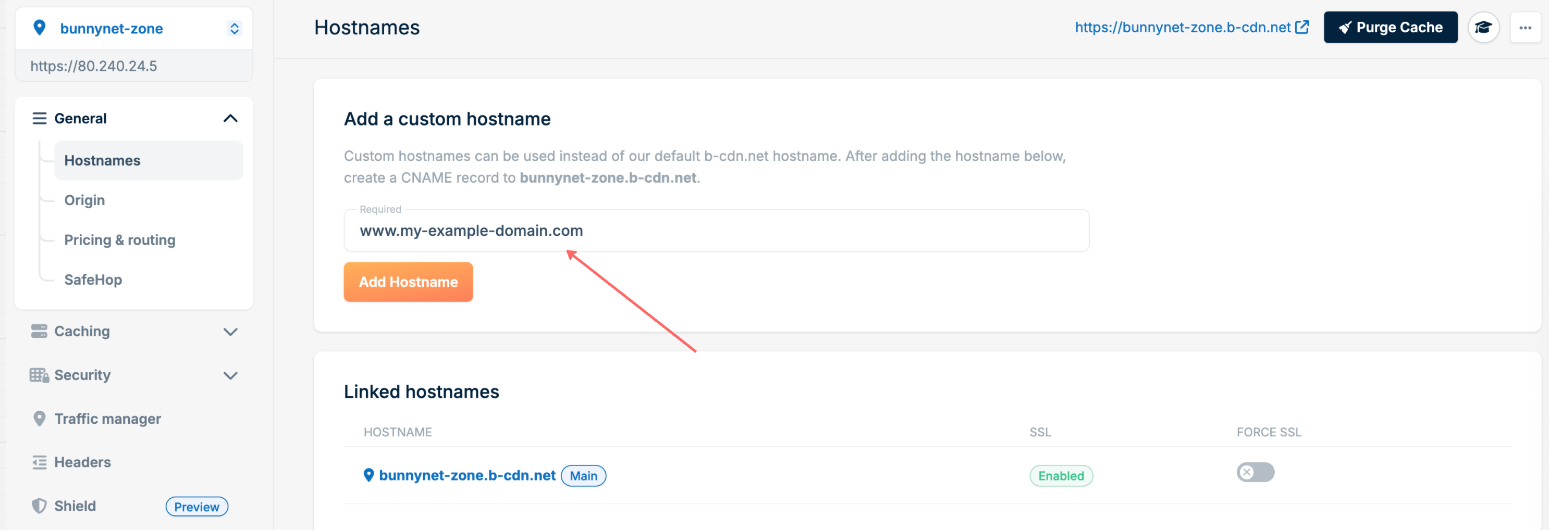The image size is (1549, 530).
Task: Click the Security firewall icon
Action: pos(39,375)
